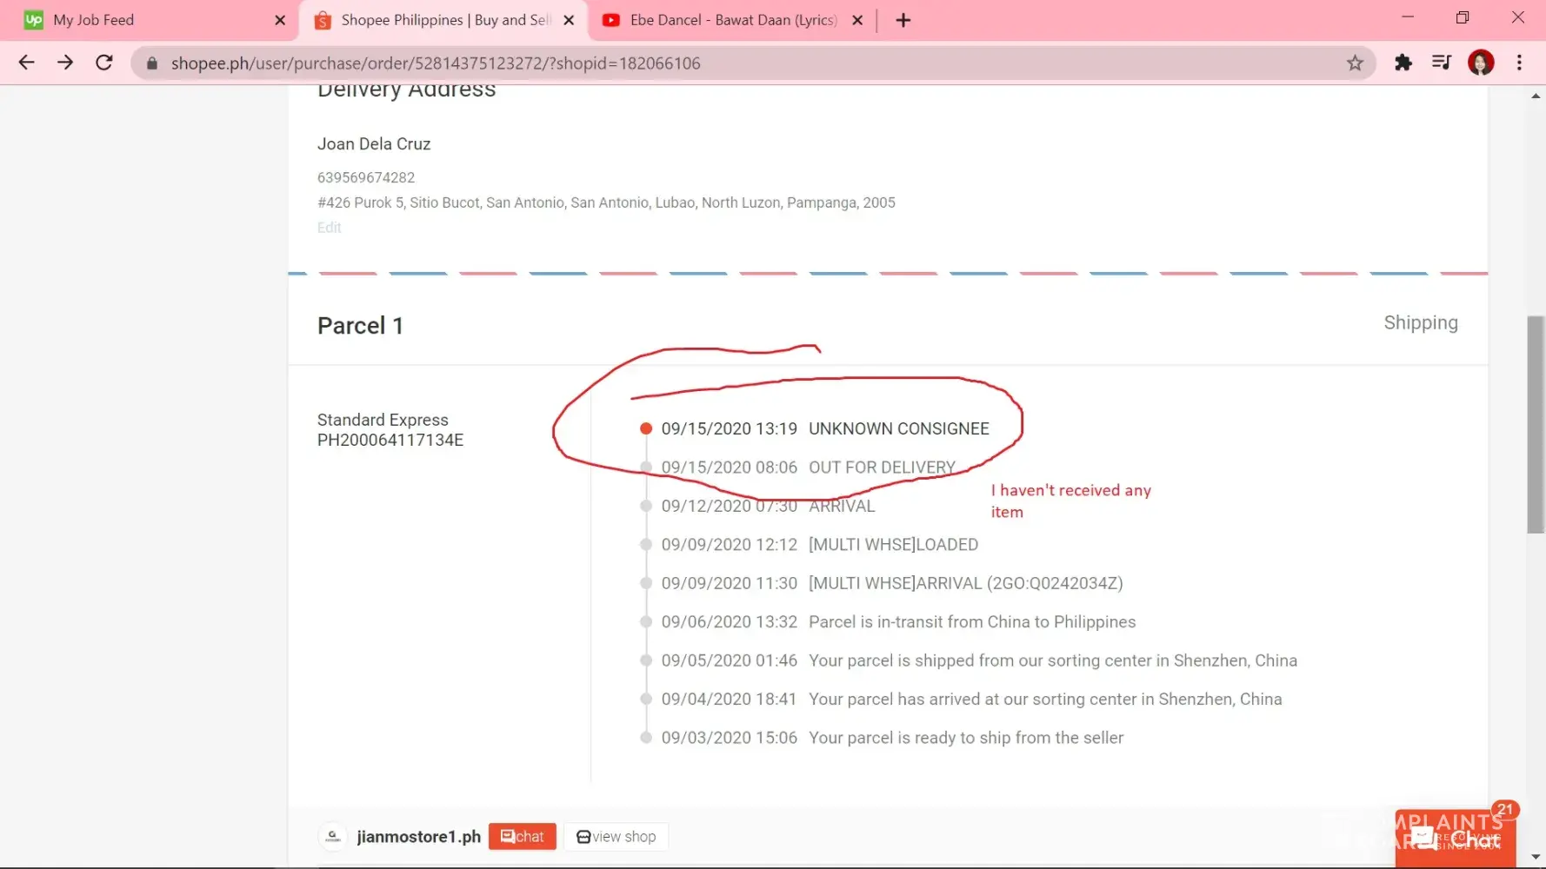The height and width of the screenshot is (869, 1546).
Task: Click the scrollbar down arrow
Action: point(1536,857)
